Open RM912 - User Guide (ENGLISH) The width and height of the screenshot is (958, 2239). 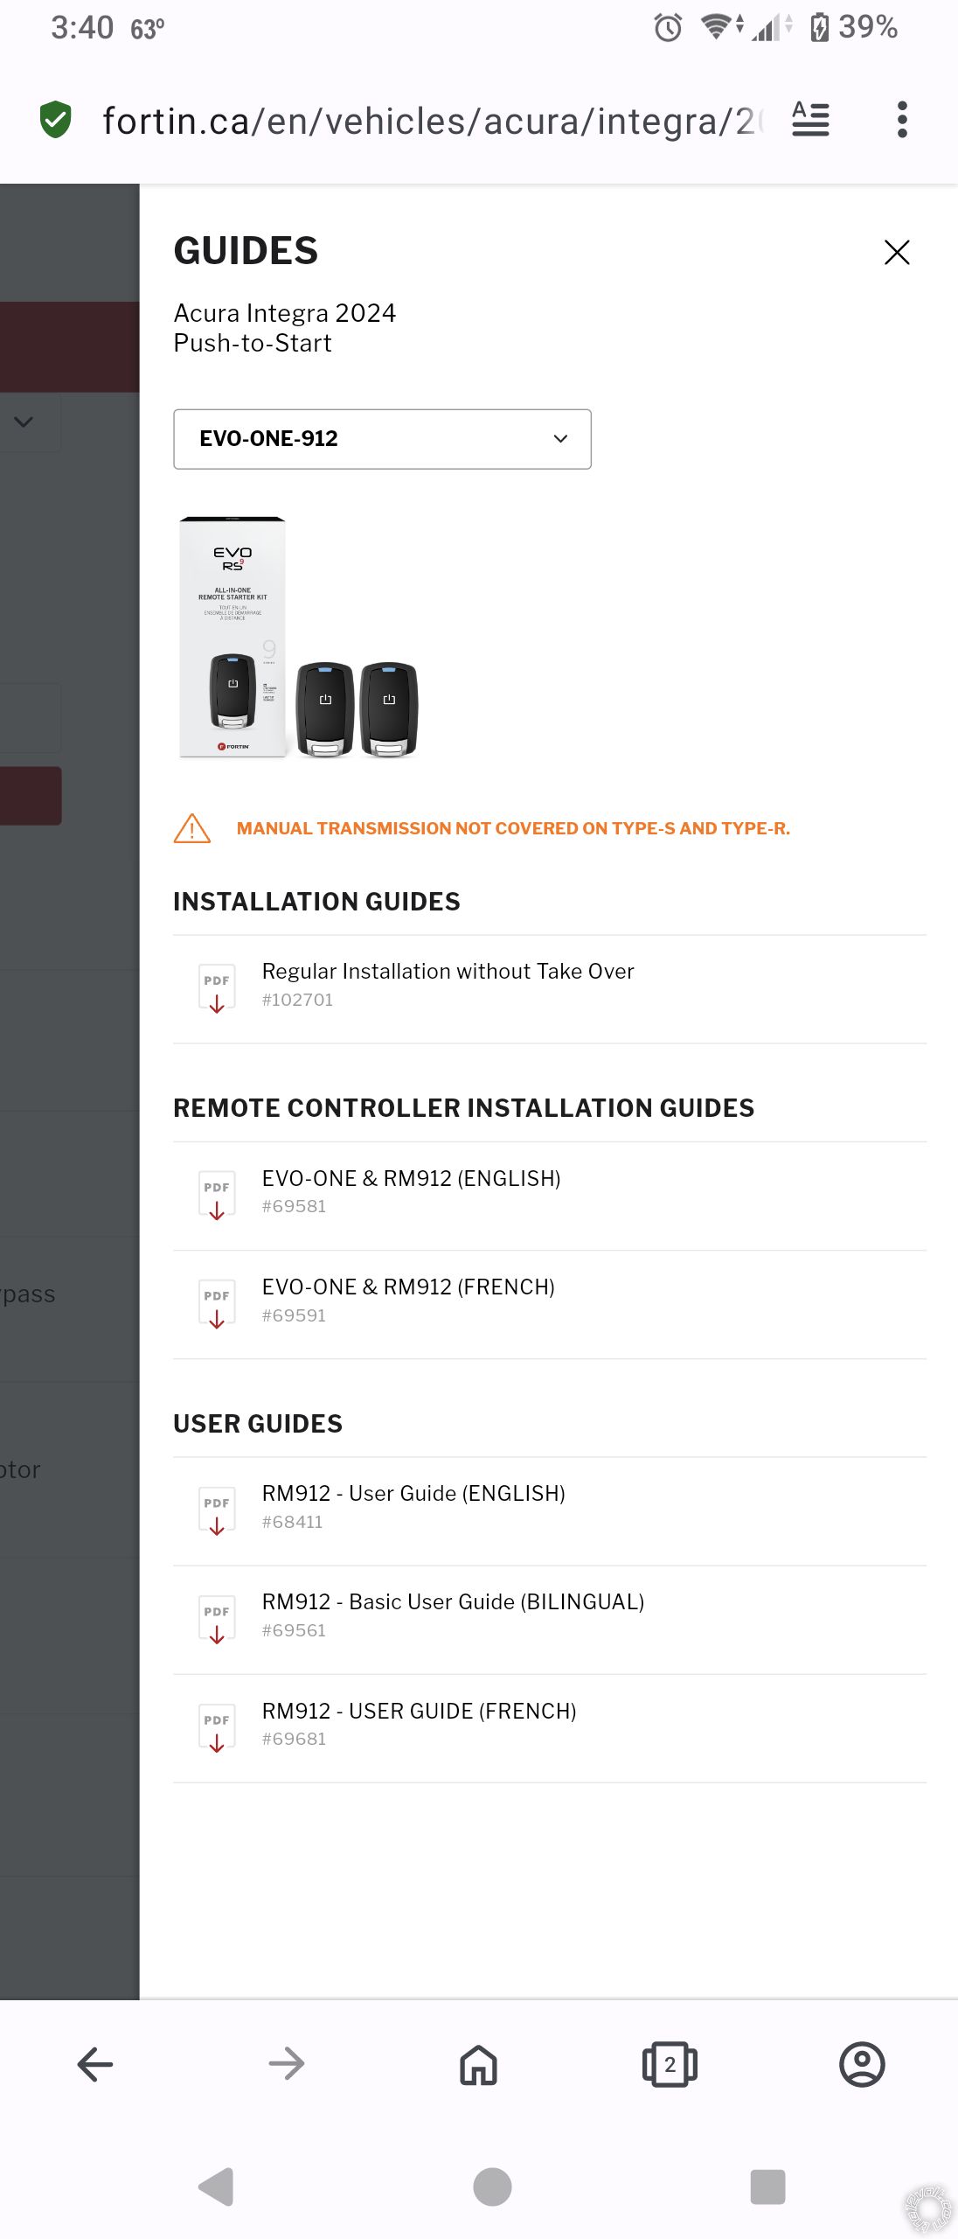click(413, 1493)
